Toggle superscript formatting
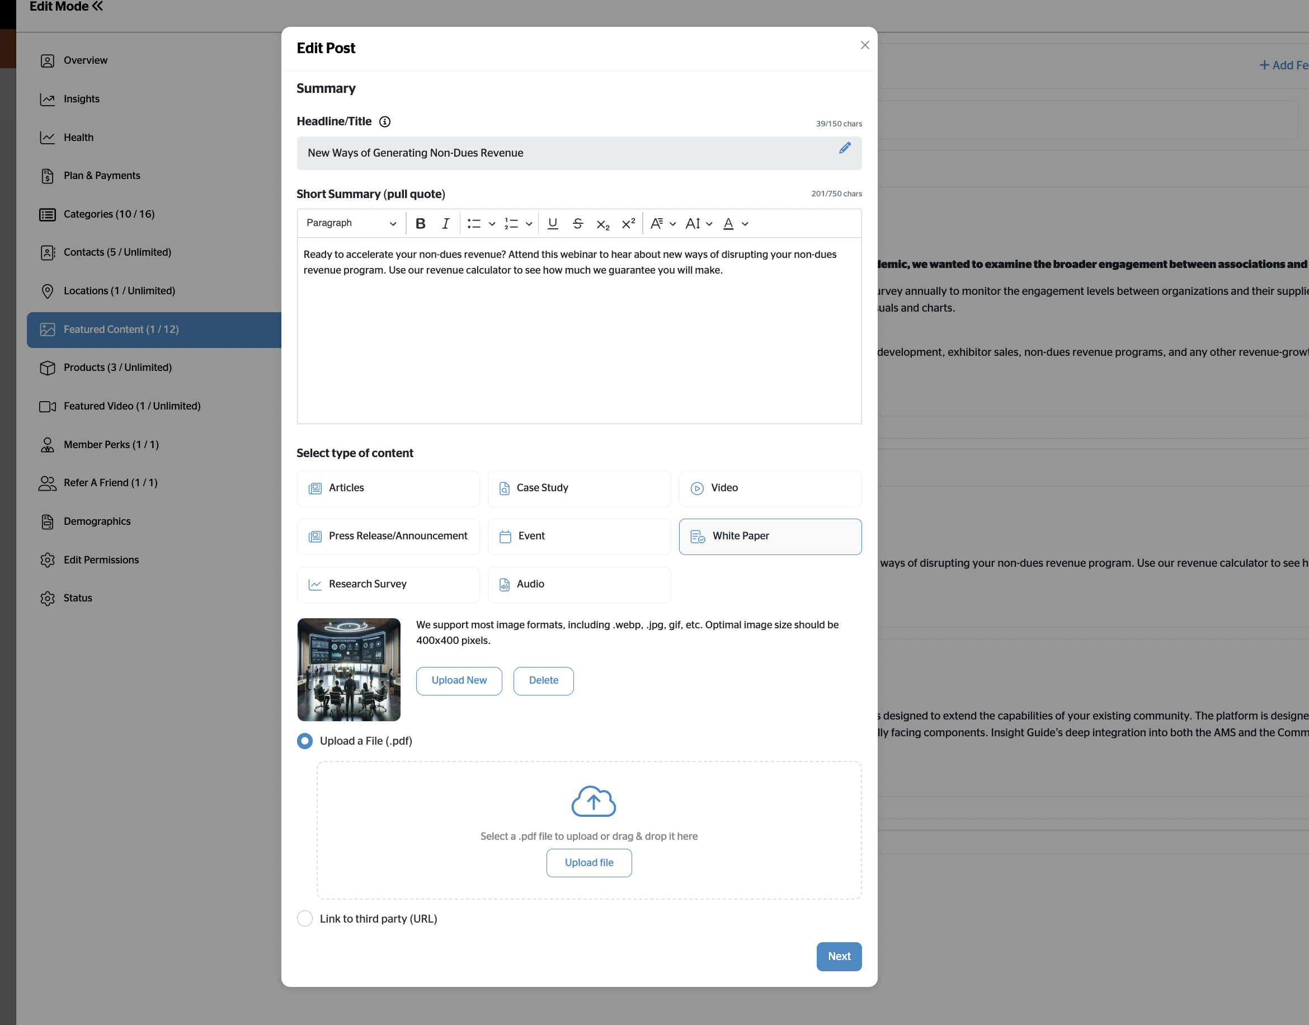The width and height of the screenshot is (1309, 1025). pos(628,224)
